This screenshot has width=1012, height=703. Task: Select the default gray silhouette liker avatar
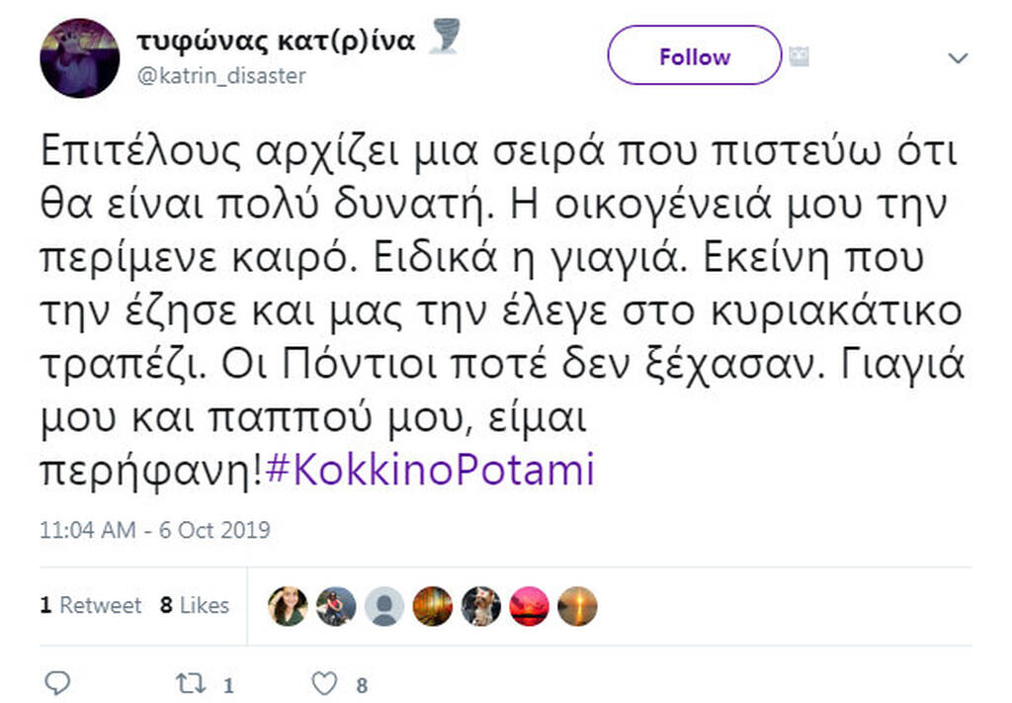[x=383, y=606]
